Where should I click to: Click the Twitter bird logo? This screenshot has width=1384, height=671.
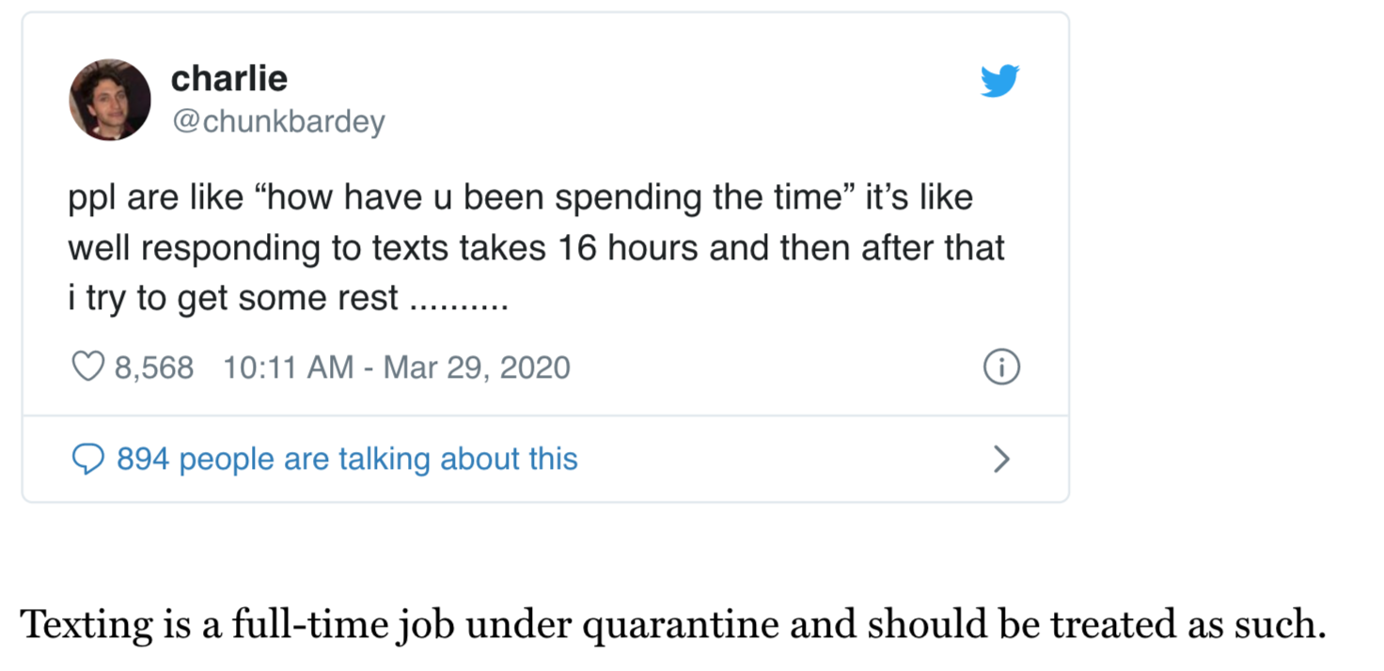click(x=999, y=82)
